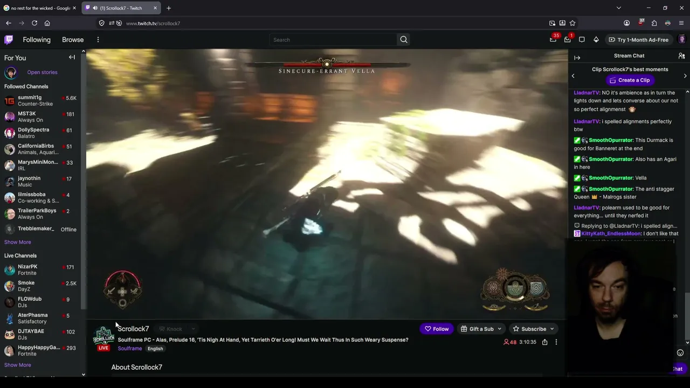The height and width of the screenshot is (388, 690).
Task: Open the Twitch top nav three-dot menu
Action: [x=98, y=40]
